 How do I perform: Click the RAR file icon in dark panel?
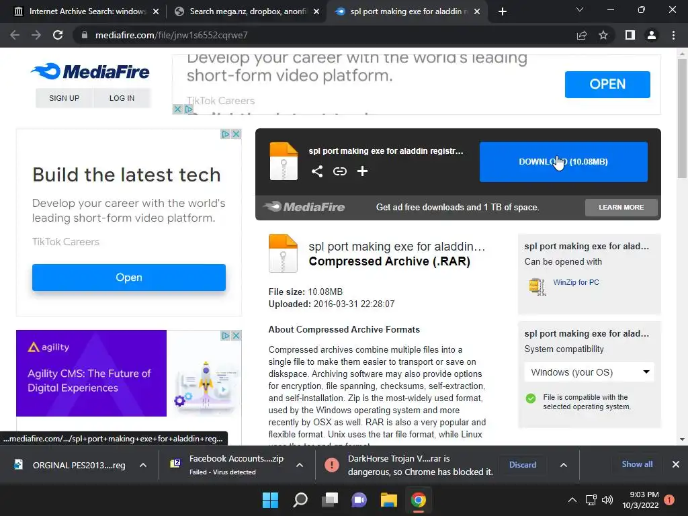click(284, 161)
